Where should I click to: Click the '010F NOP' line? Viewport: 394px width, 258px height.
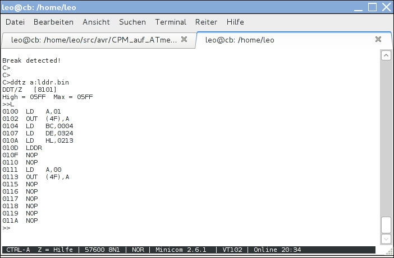tap(20, 155)
